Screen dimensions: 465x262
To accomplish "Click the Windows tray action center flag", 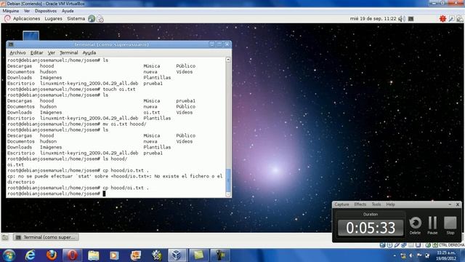I will pyautogui.click(x=419, y=255).
